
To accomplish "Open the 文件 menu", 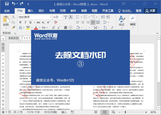I will coord(7,11).
